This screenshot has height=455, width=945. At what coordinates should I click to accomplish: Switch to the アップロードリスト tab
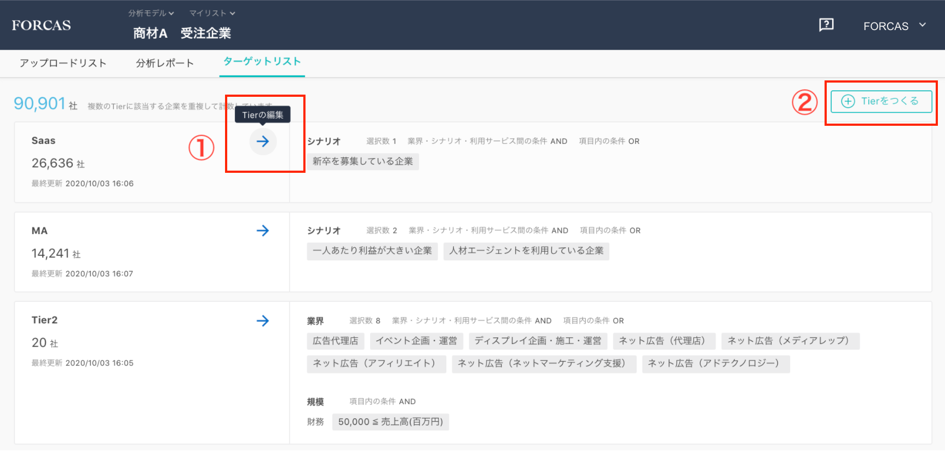(63, 63)
